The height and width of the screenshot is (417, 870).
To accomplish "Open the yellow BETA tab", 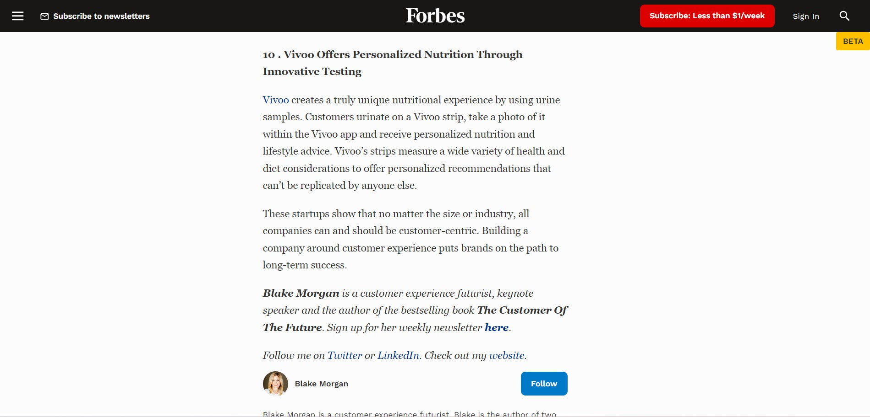I will point(853,41).
